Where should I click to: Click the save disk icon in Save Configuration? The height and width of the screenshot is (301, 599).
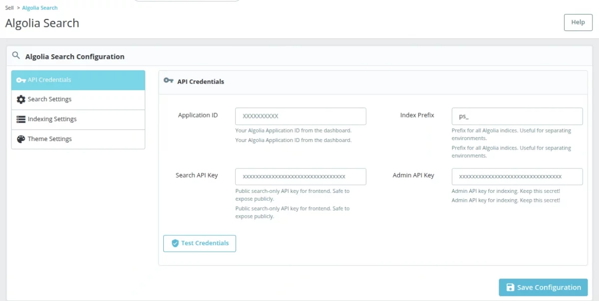510,287
